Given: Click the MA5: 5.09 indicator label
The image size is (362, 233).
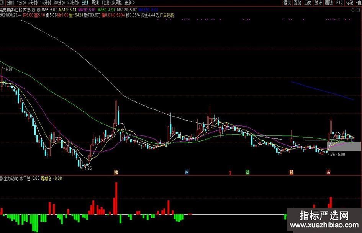Looking at the screenshot, I should click(49, 10).
